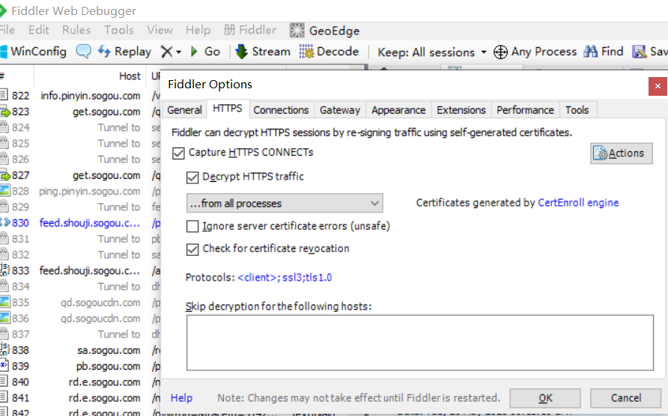Click inside the skip decryption hosts box
This screenshot has height=416, width=668.
[x=419, y=343]
